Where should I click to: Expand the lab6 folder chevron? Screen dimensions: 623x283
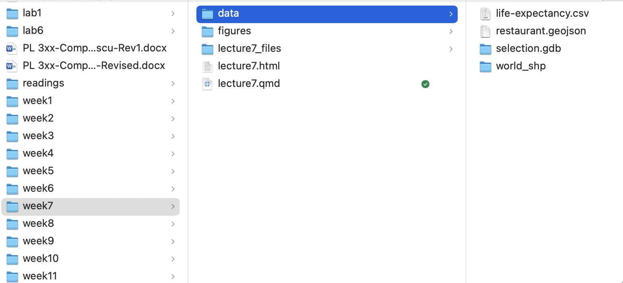[173, 31]
